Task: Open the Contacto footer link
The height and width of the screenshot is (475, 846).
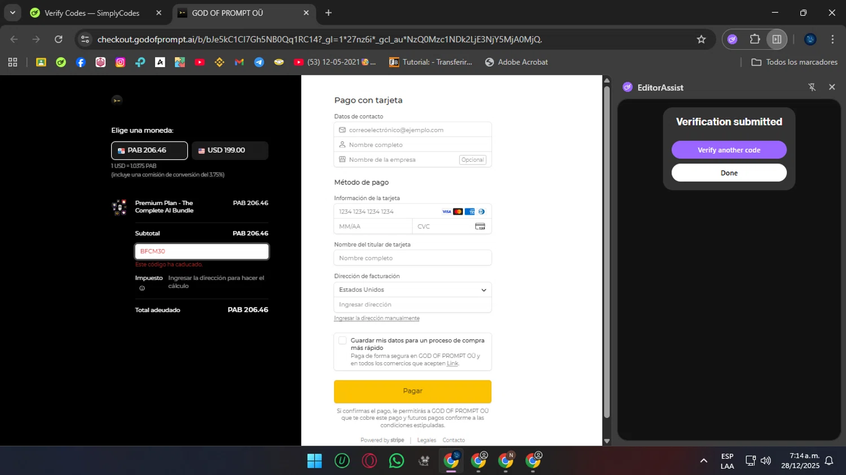Action: coord(453,440)
